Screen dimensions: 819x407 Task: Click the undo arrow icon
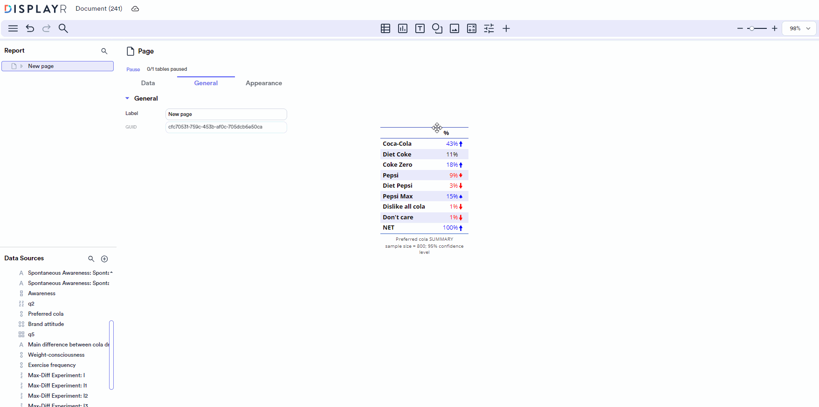tap(30, 28)
